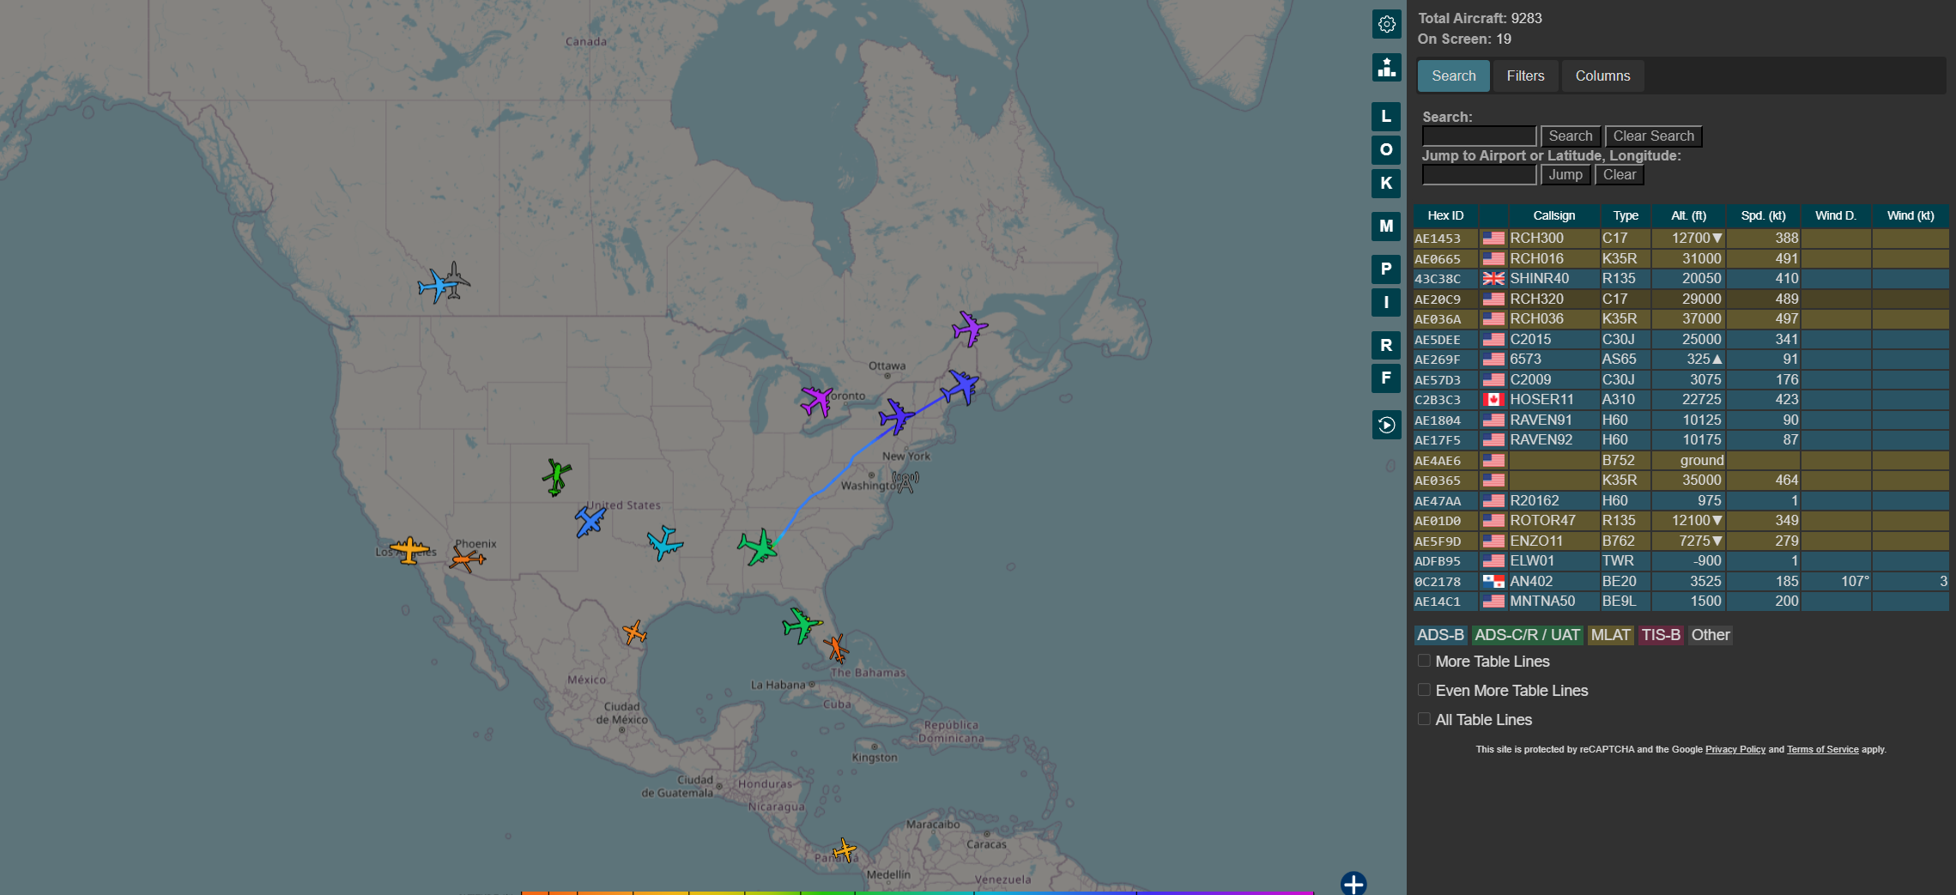This screenshot has height=895, width=1956.
Task: Select the ROTOR47 aircraft row
Action: tap(1680, 520)
